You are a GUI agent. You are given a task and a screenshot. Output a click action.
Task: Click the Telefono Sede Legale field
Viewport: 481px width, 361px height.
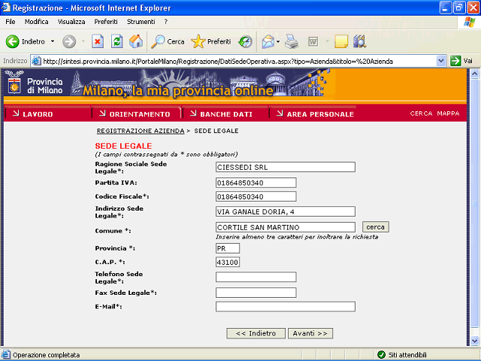click(x=256, y=277)
